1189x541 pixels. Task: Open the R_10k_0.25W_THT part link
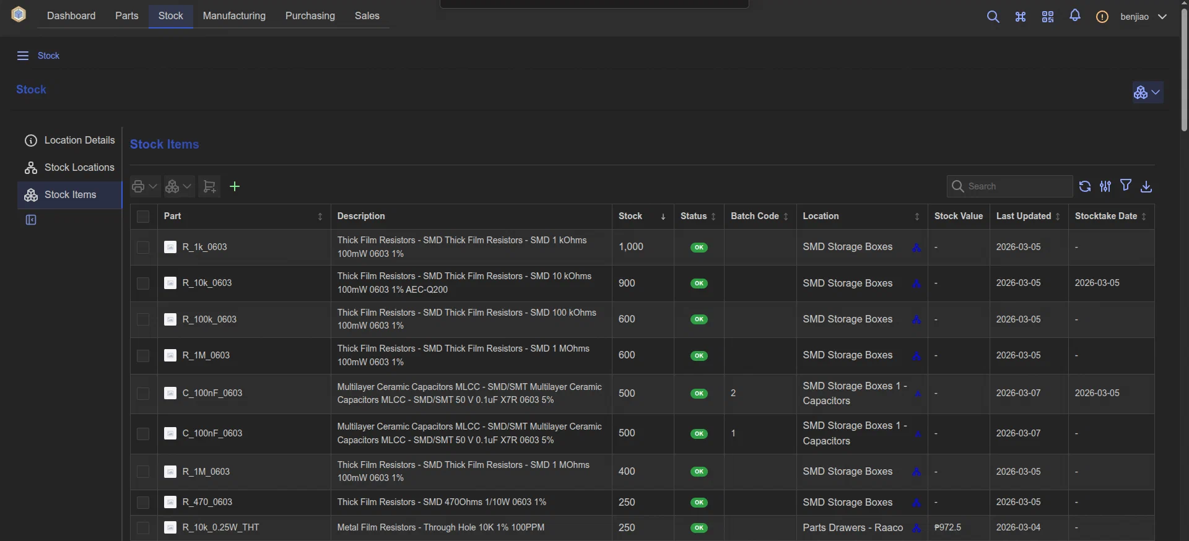point(220,527)
